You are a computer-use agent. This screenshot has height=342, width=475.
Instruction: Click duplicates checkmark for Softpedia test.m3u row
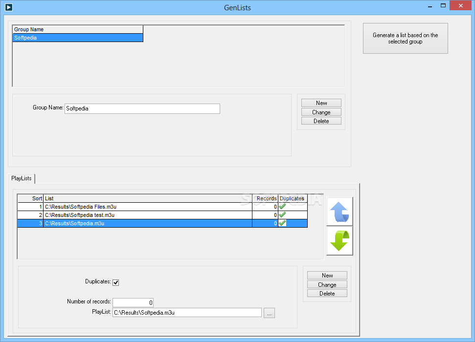282,215
